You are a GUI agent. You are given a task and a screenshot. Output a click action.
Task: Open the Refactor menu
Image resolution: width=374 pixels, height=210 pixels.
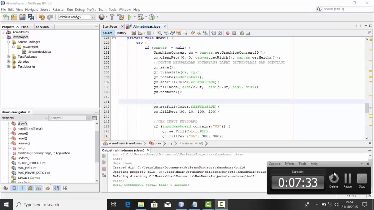(58, 10)
